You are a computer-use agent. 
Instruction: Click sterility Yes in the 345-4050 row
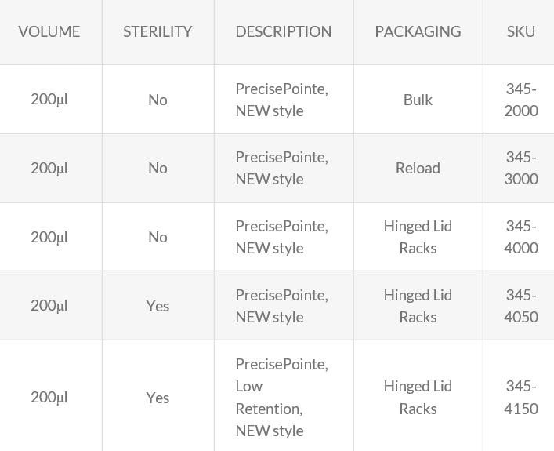[158, 306]
